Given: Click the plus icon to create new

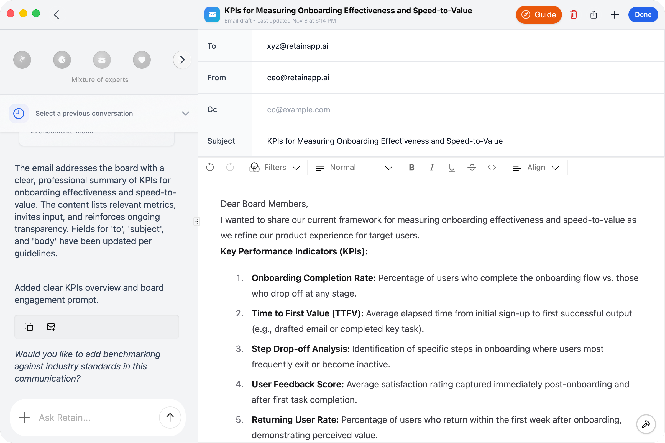Looking at the screenshot, I should click(614, 14).
